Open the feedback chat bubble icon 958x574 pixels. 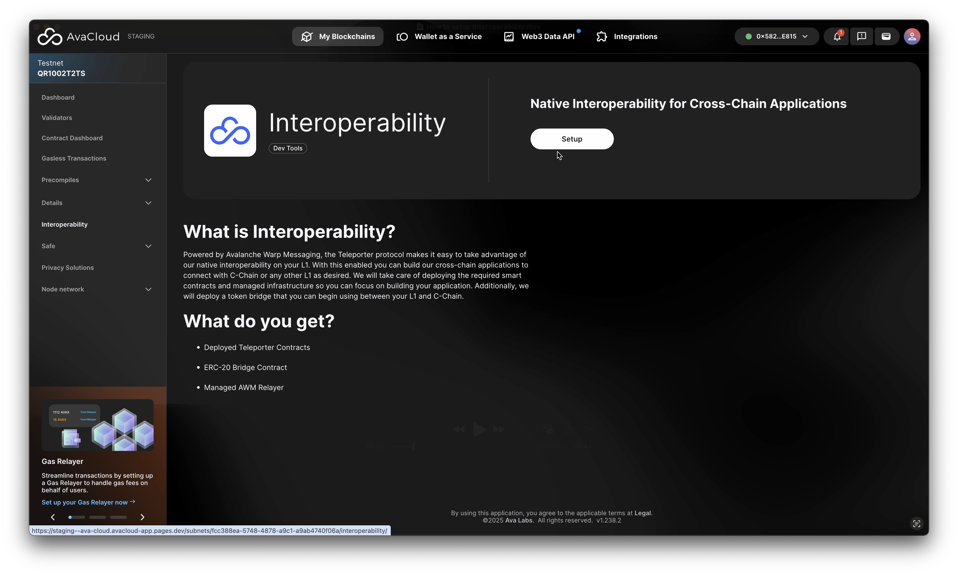861,36
